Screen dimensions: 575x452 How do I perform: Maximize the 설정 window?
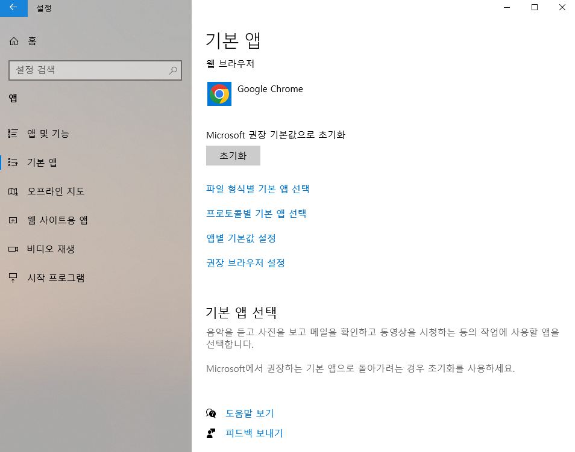point(535,7)
